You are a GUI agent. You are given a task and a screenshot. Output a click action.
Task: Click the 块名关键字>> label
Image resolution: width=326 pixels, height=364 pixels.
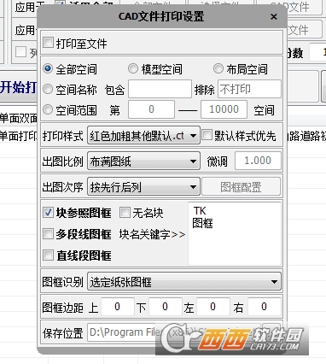pos(152,234)
